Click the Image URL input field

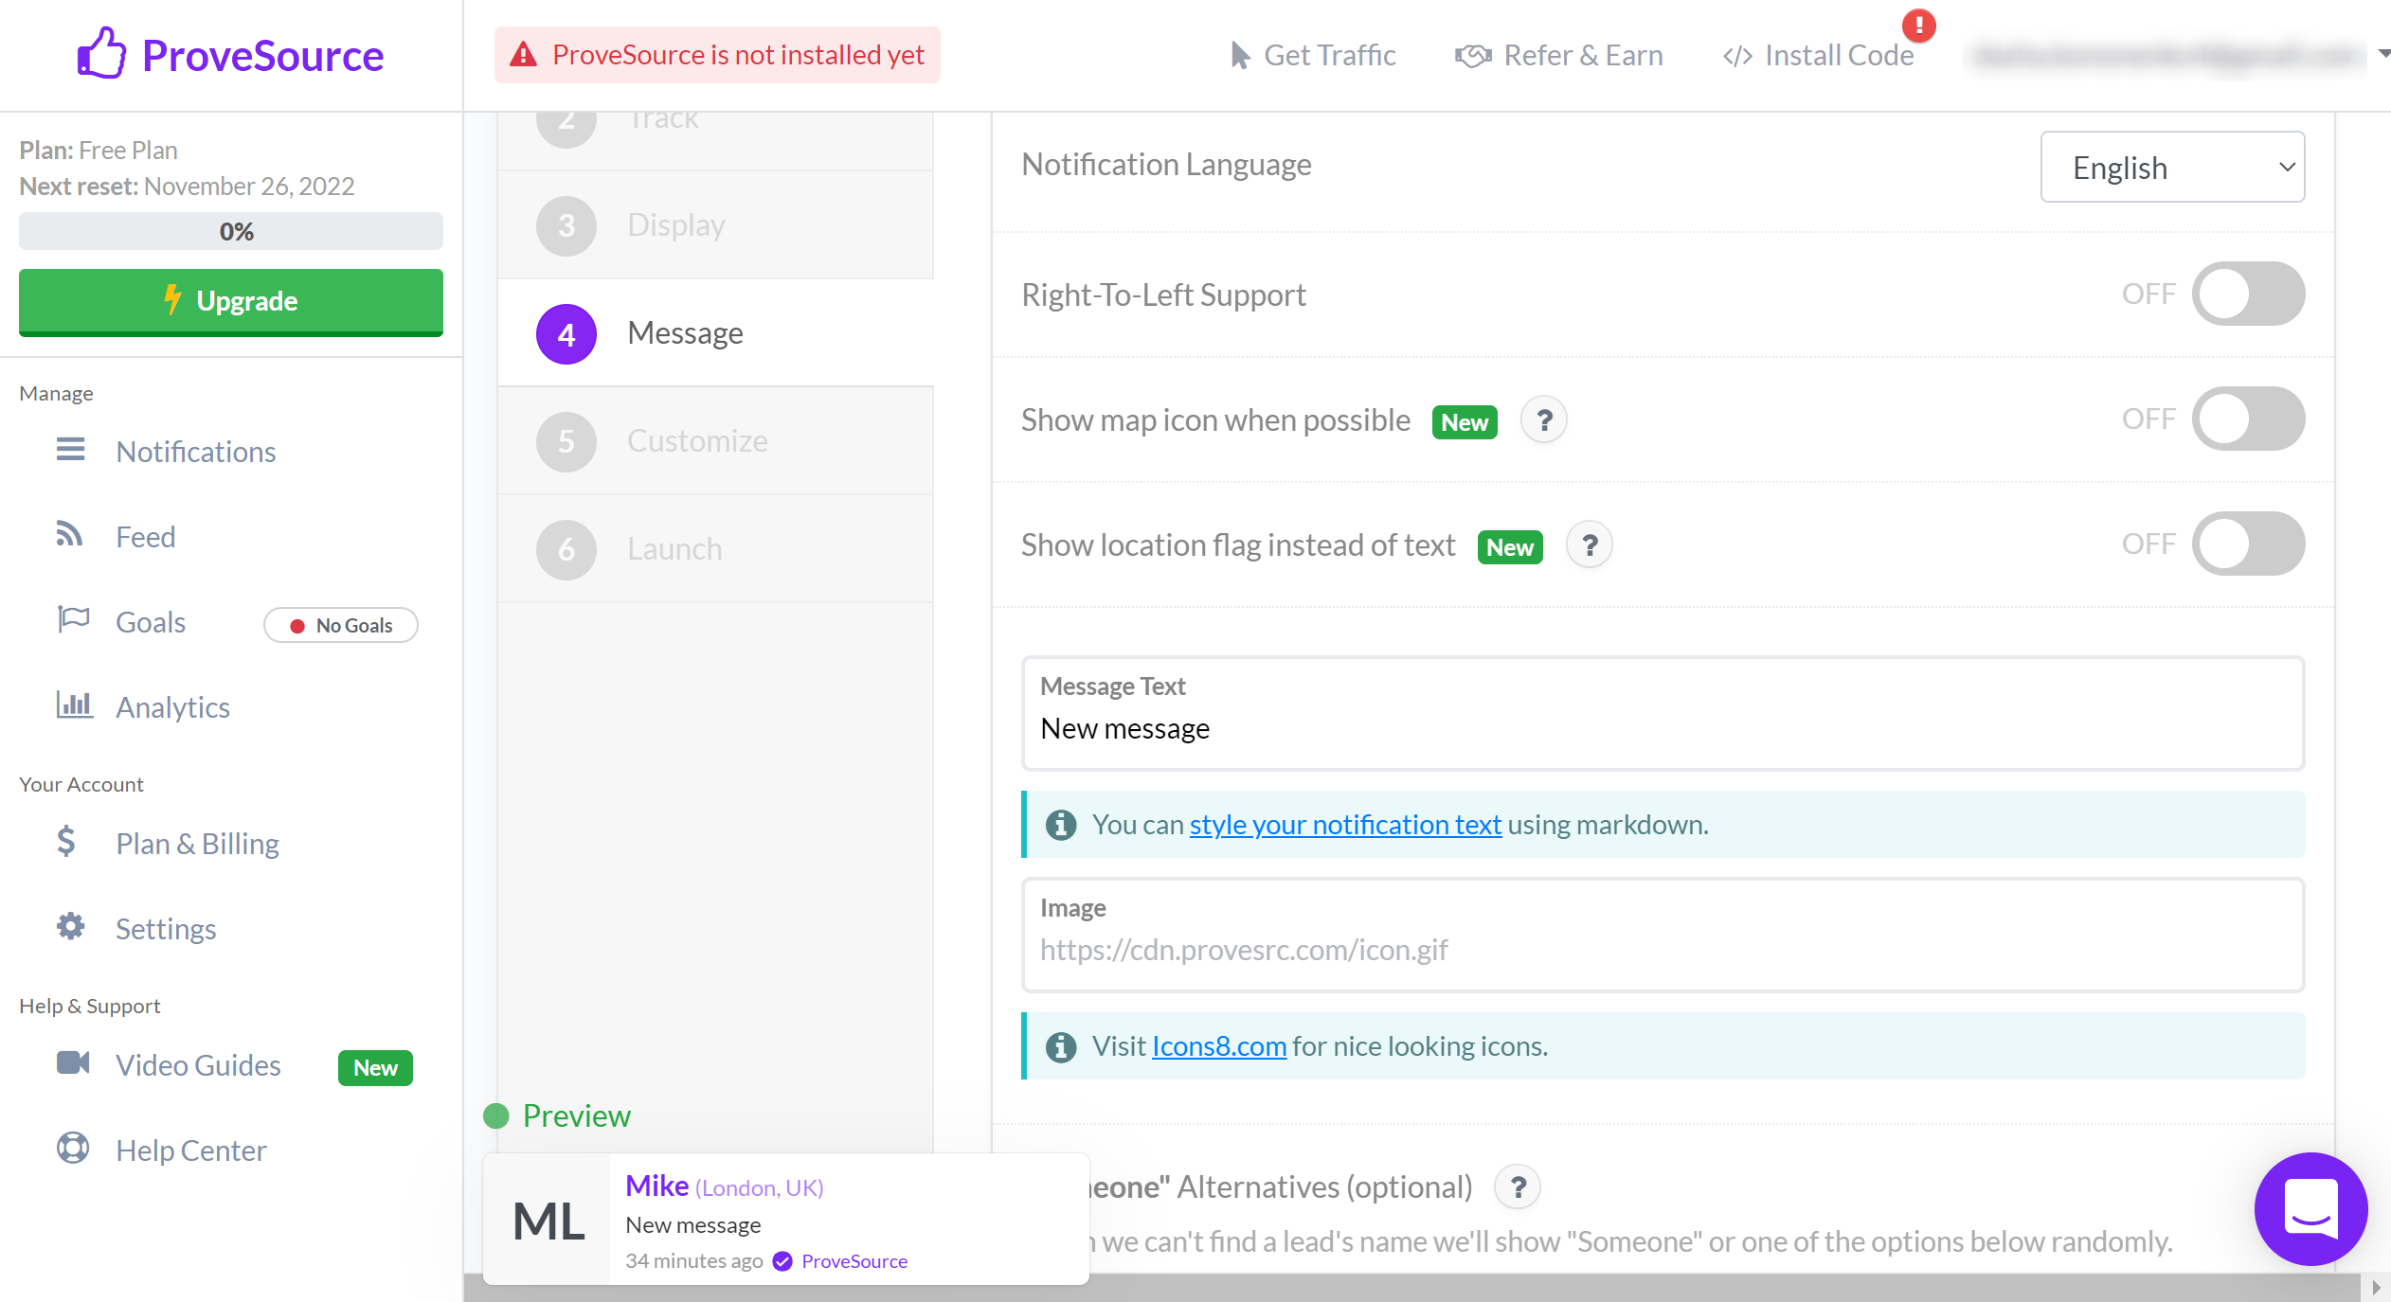click(x=1663, y=935)
